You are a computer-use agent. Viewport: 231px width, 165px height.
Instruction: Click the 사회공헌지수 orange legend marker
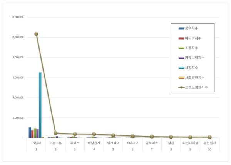(181, 77)
